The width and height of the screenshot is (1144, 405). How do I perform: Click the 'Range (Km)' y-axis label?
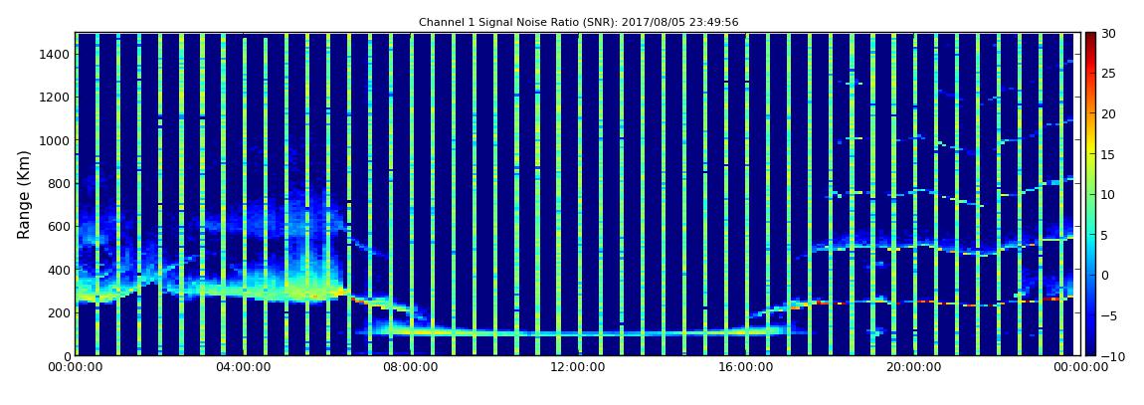pos(23,194)
